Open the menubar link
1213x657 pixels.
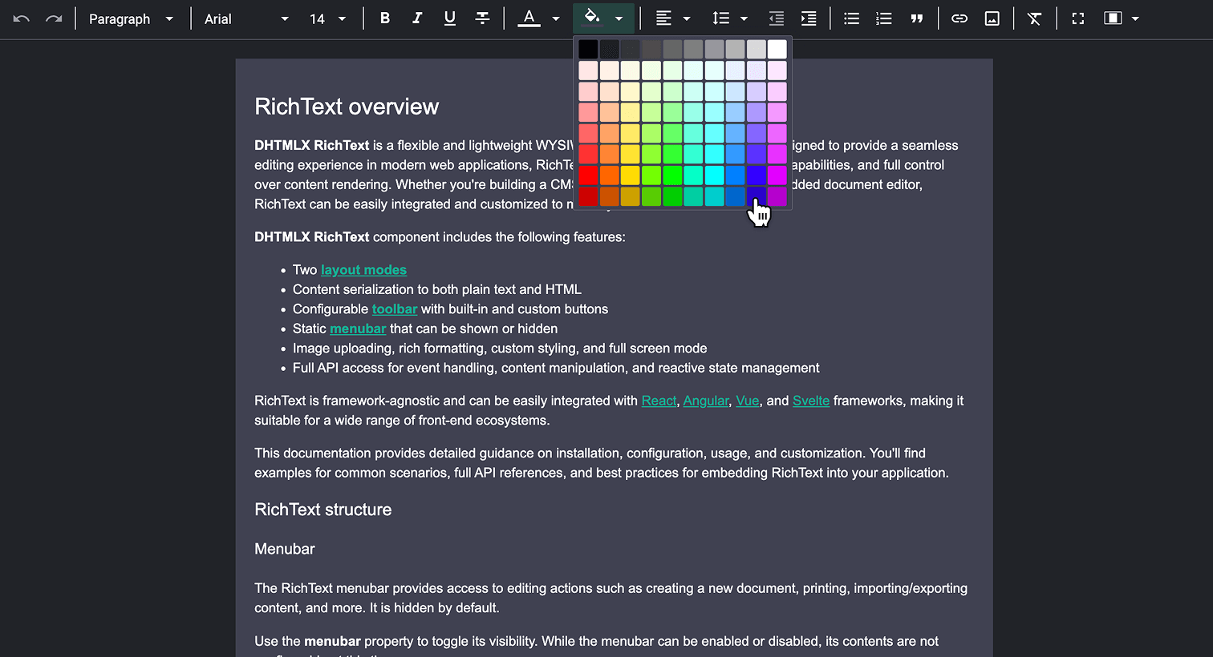[358, 328]
